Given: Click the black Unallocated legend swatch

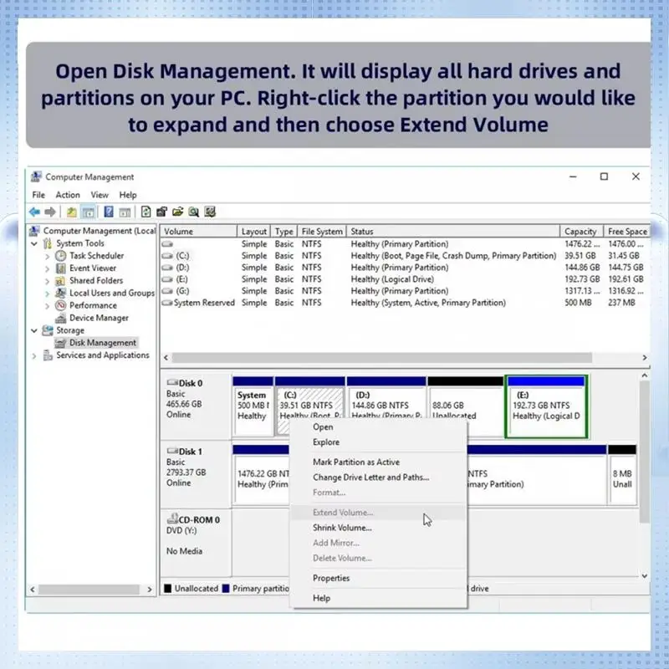Looking at the screenshot, I should coord(168,589).
